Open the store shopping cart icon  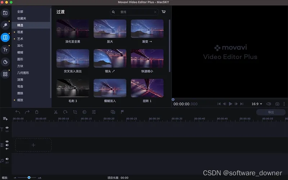pos(164,12)
